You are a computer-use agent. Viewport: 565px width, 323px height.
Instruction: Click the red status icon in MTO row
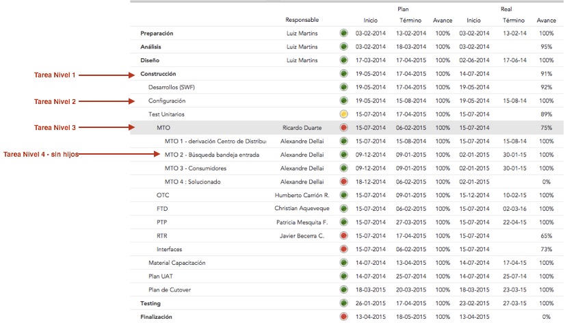pos(343,128)
